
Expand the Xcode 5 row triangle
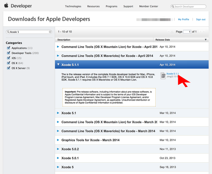[x=58, y=167]
